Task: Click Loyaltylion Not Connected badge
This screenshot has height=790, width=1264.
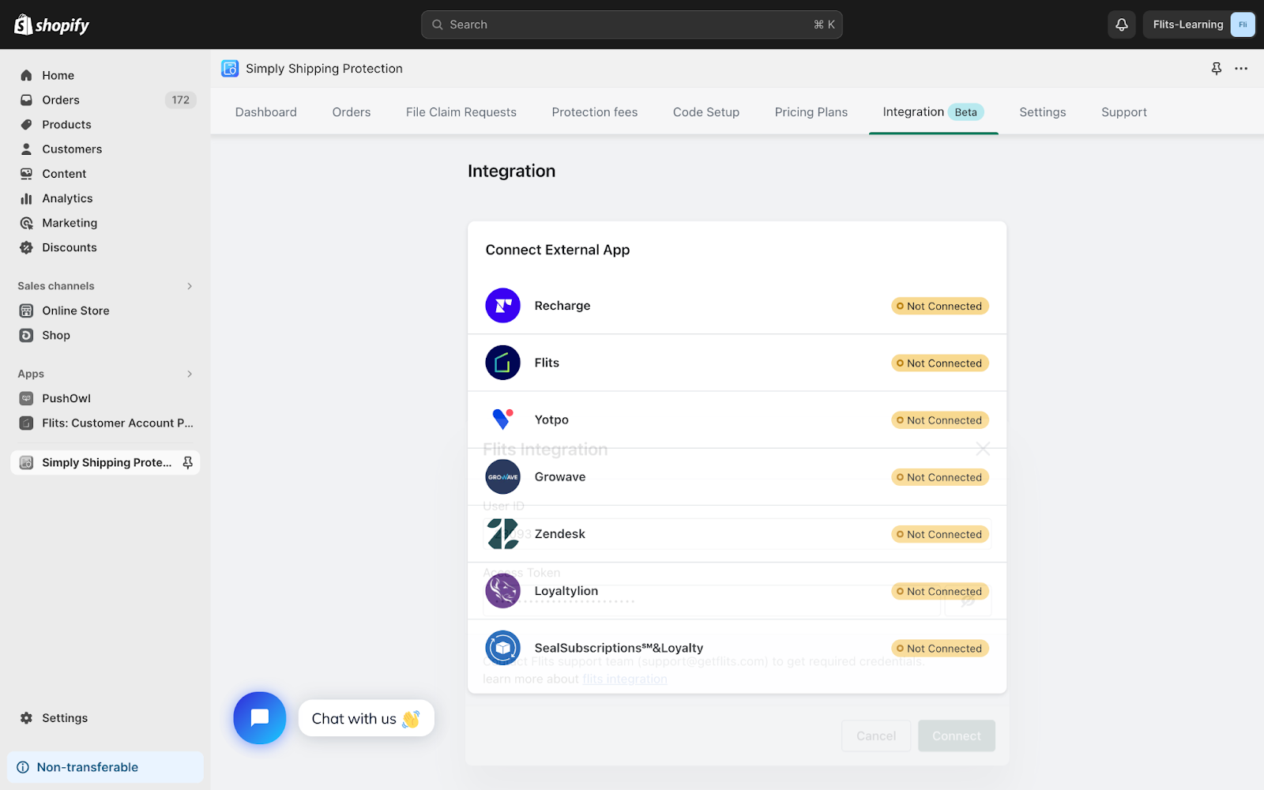Action: click(x=940, y=591)
